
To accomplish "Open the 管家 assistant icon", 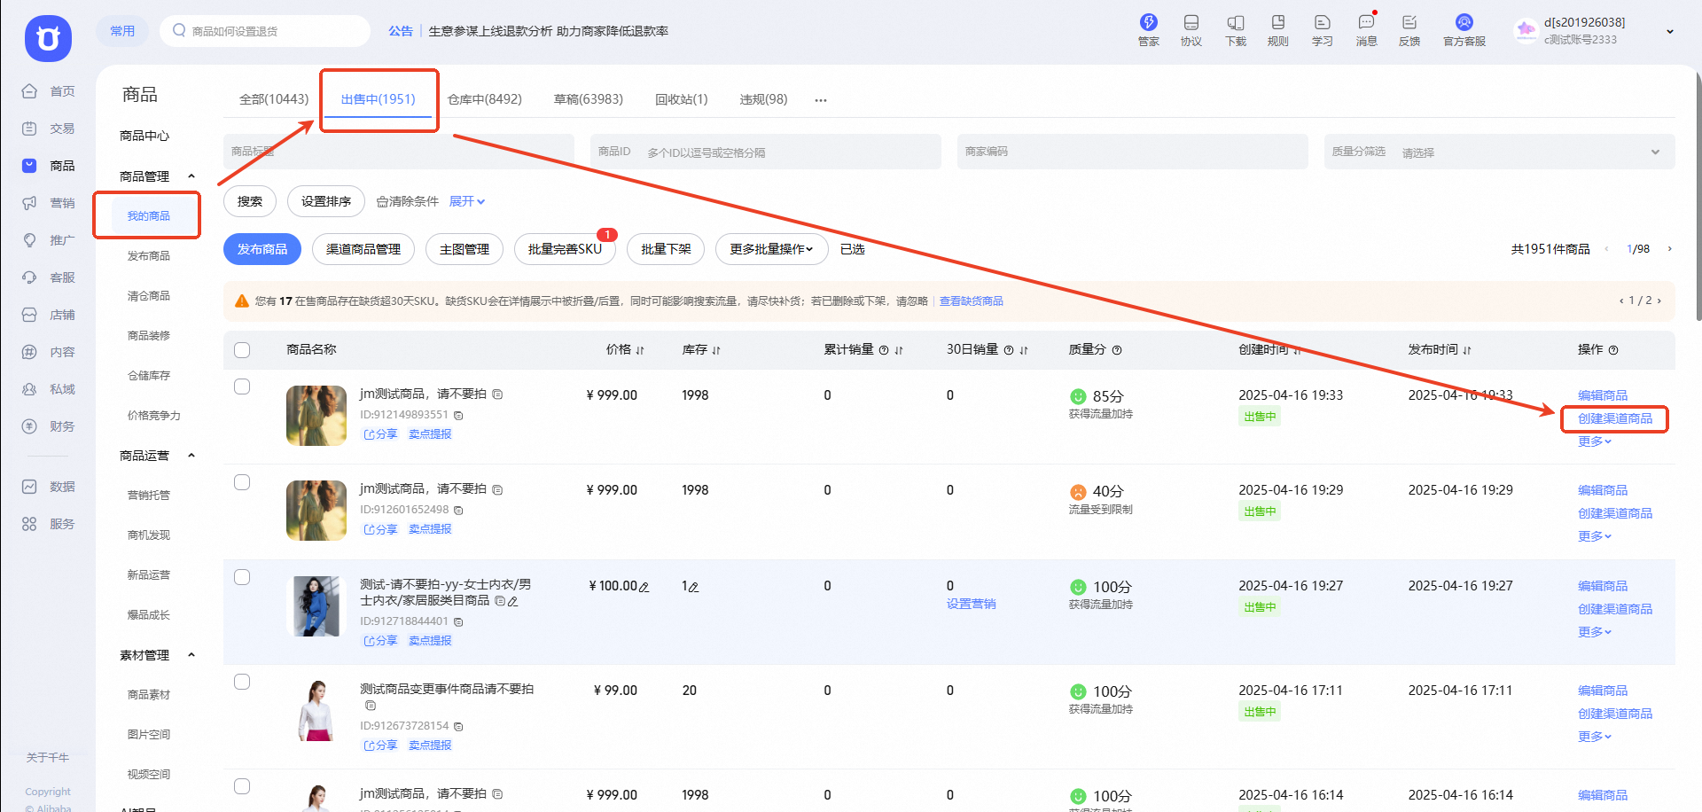I will [x=1148, y=29].
